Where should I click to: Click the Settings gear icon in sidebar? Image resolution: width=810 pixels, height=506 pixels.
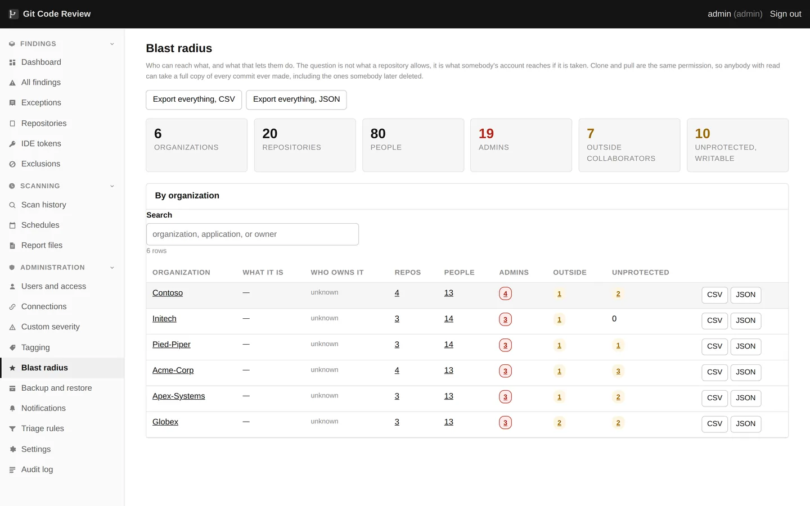[12, 450]
